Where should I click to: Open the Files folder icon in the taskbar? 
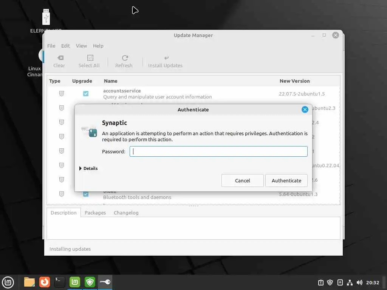point(29,282)
